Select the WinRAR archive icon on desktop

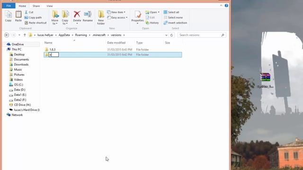click(265, 77)
